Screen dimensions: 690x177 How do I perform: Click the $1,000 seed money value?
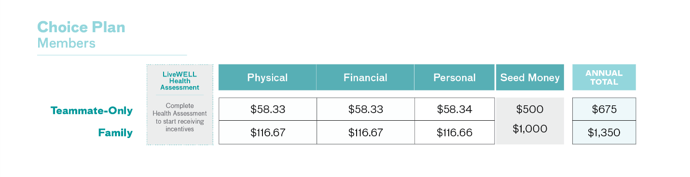(530, 129)
